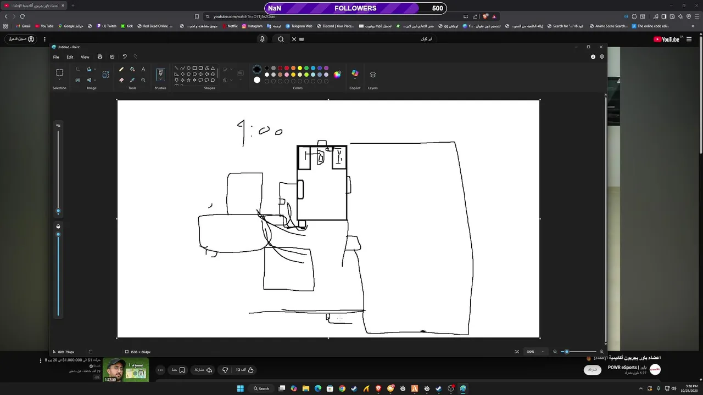This screenshot has height=395, width=703.
Task: Pick the red color swatch
Action: click(x=286, y=68)
